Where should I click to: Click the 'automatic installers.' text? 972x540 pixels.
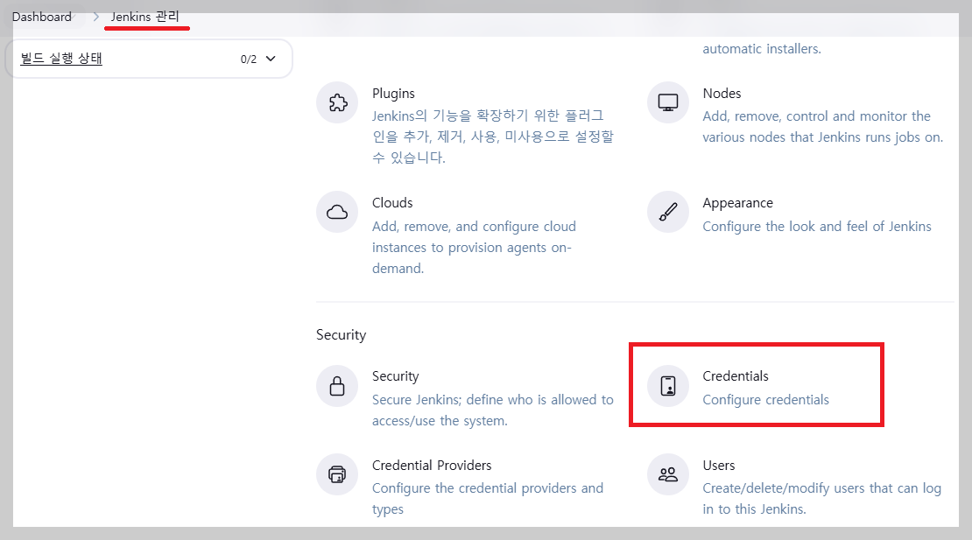(762, 49)
